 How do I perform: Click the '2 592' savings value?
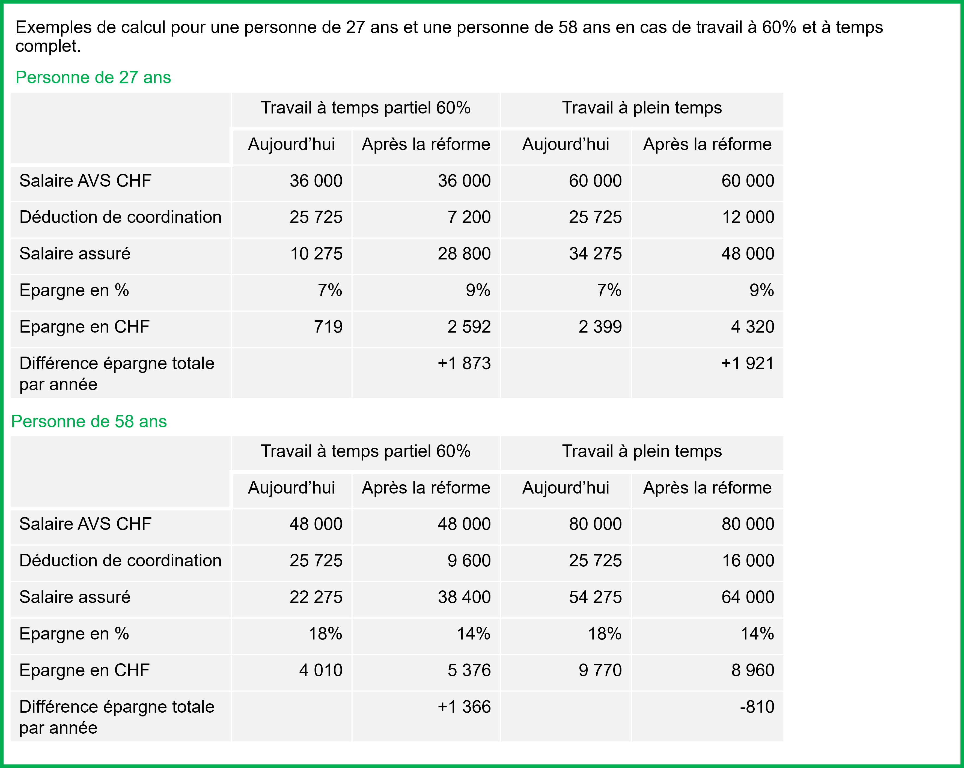[x=469, y=326]
